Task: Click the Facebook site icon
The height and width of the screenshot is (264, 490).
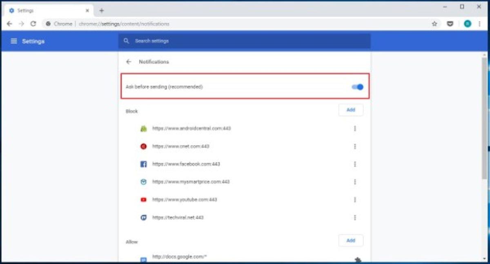Action: coord(143,164)
